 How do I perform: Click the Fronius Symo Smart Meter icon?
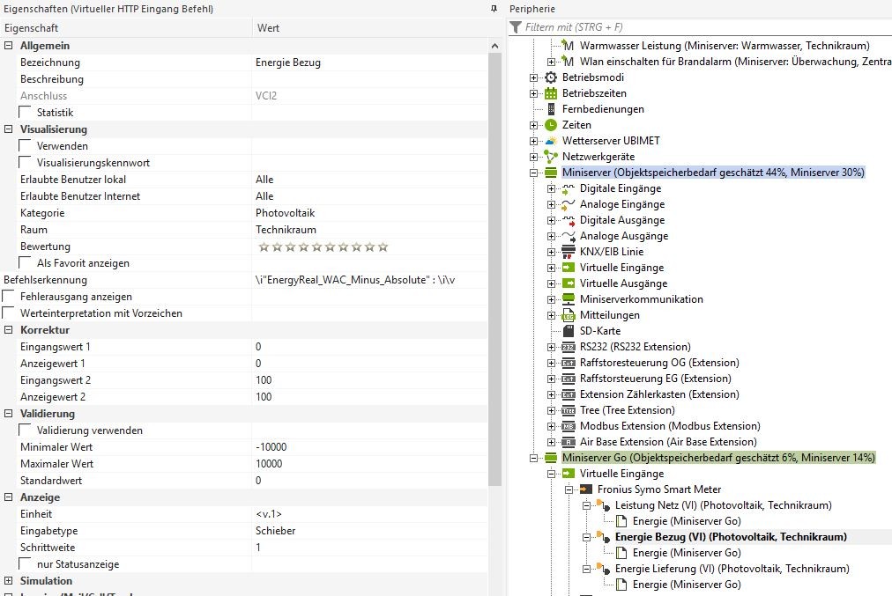[586, 489]
